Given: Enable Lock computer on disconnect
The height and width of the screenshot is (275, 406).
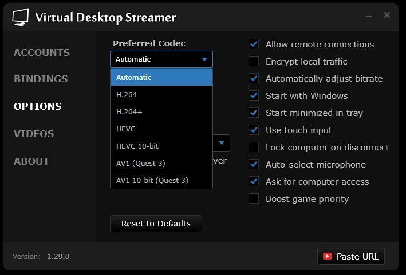Looking at the screenshot, I should 254,147.
